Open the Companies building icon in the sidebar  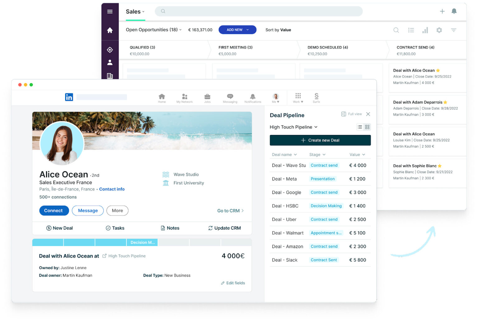(x=110, y=76)
